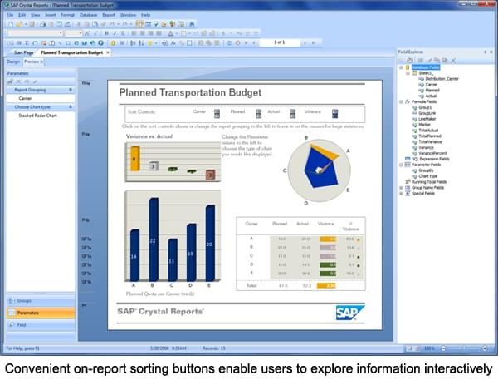Viewport: 498px width, 380px height.
Task: Click the delete X icon in Field Explorer
Action: pyautogui.click(x=453, y=60)
